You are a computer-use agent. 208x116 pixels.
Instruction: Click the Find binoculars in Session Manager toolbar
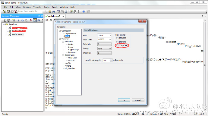point(39,20)
